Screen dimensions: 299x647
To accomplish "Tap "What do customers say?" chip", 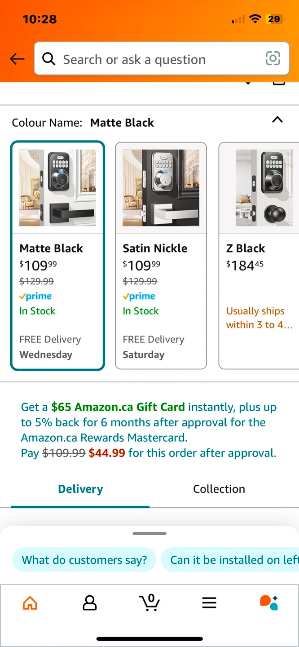I will point(84,560).
